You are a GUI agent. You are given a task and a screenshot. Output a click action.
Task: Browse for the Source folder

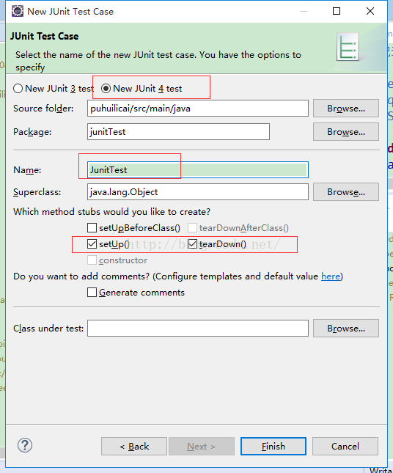(x=346, y=109)
